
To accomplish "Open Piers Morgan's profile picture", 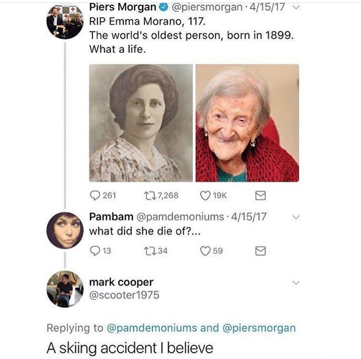I will [x=65, y=21].
